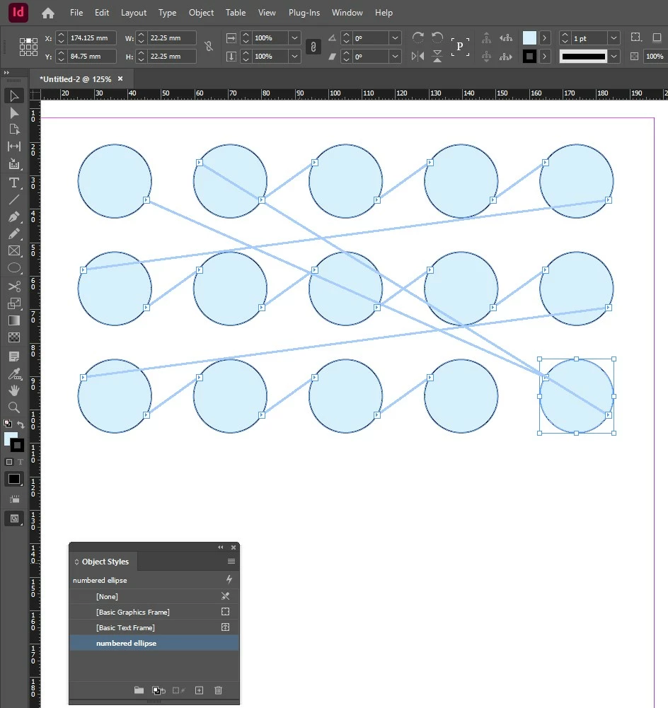Open Scale X Percentage dropdown

[294, 38]
